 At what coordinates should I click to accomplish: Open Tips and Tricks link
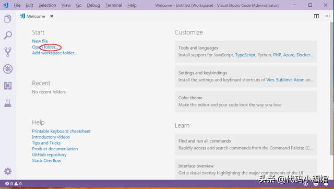coord(46,143)
